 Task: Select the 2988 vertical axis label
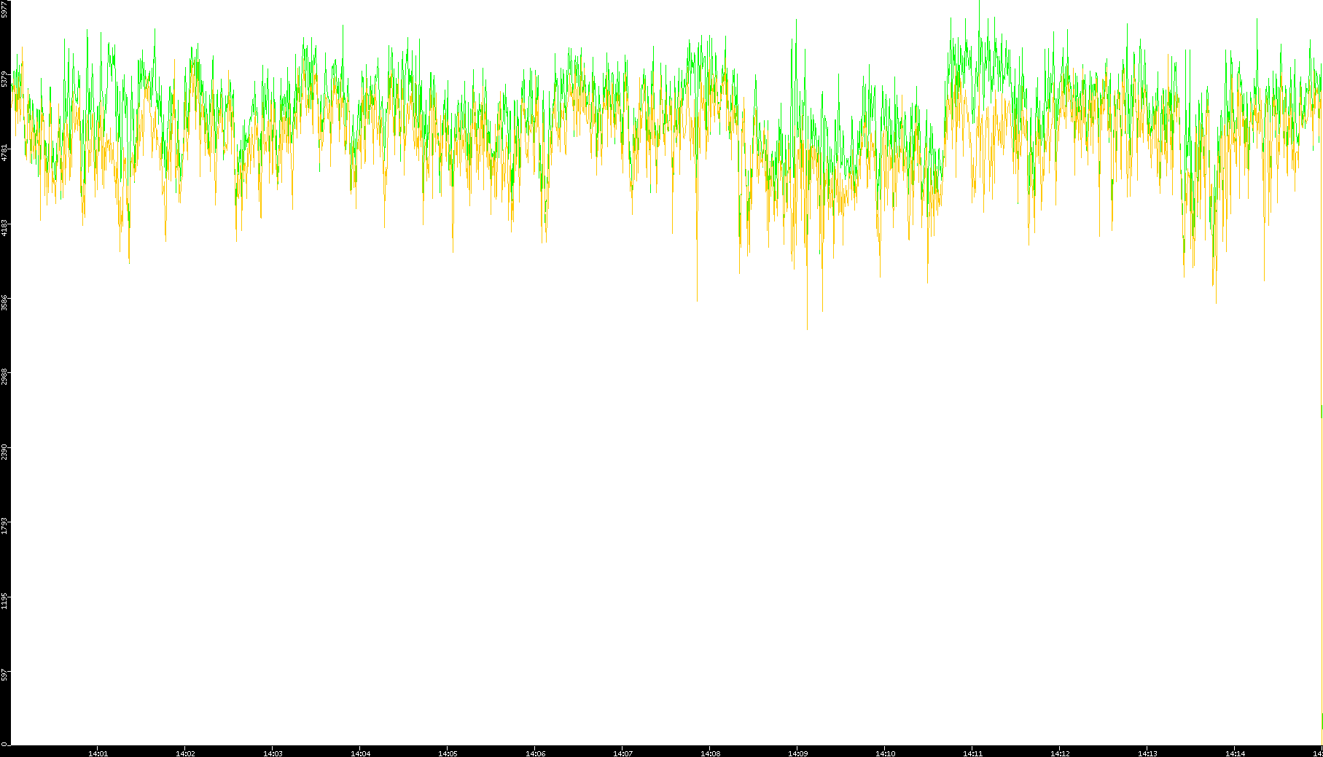4,377
